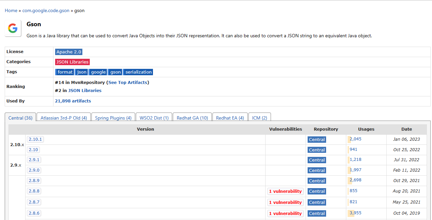Click the 2.9.x version group label

tap(16, 165)
